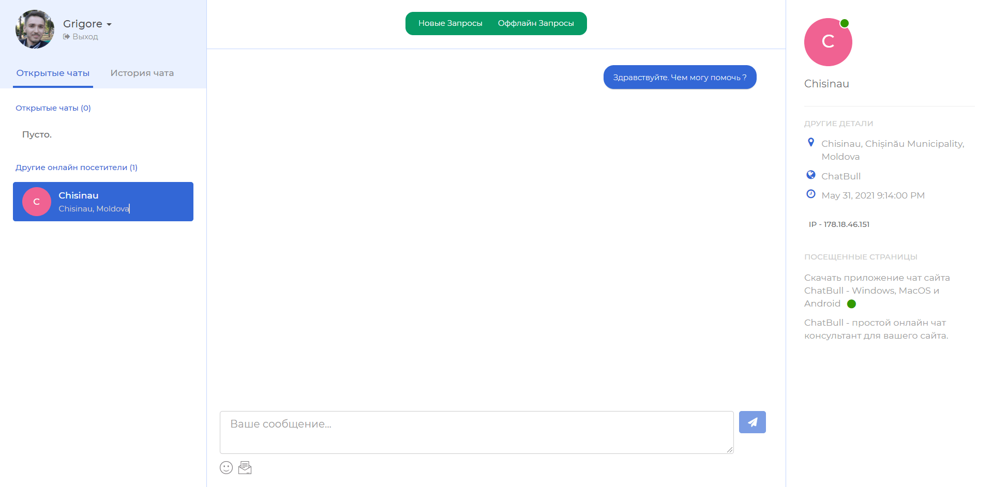Send the message with the paper plane button
993x487 pixels.
[753, 422]
